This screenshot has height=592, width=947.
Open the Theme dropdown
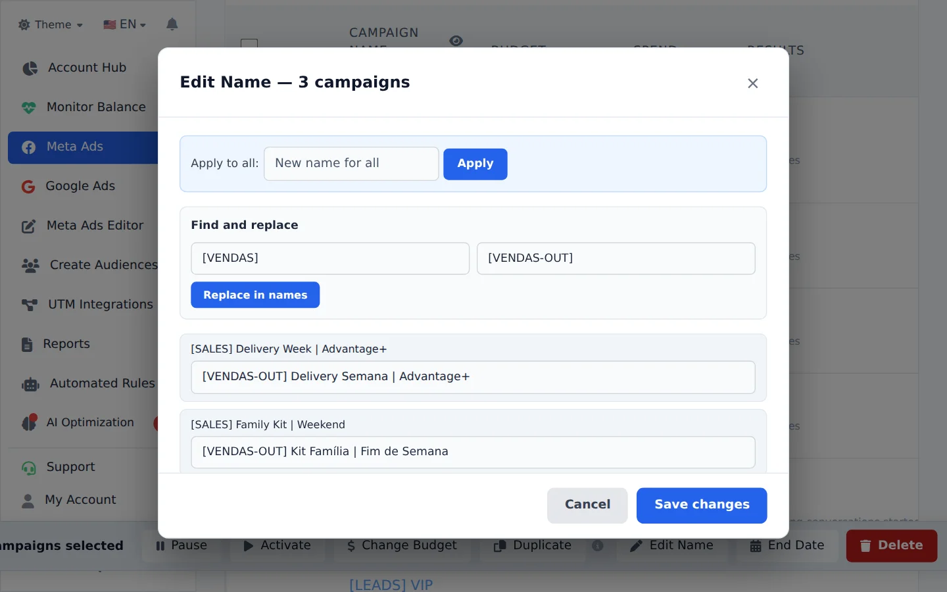click(x=51, y=25)
